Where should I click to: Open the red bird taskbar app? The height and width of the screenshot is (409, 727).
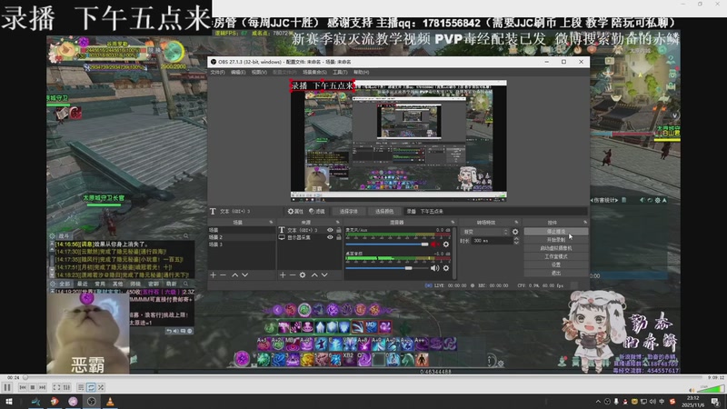pyautogui.click(x=55, y=402)
